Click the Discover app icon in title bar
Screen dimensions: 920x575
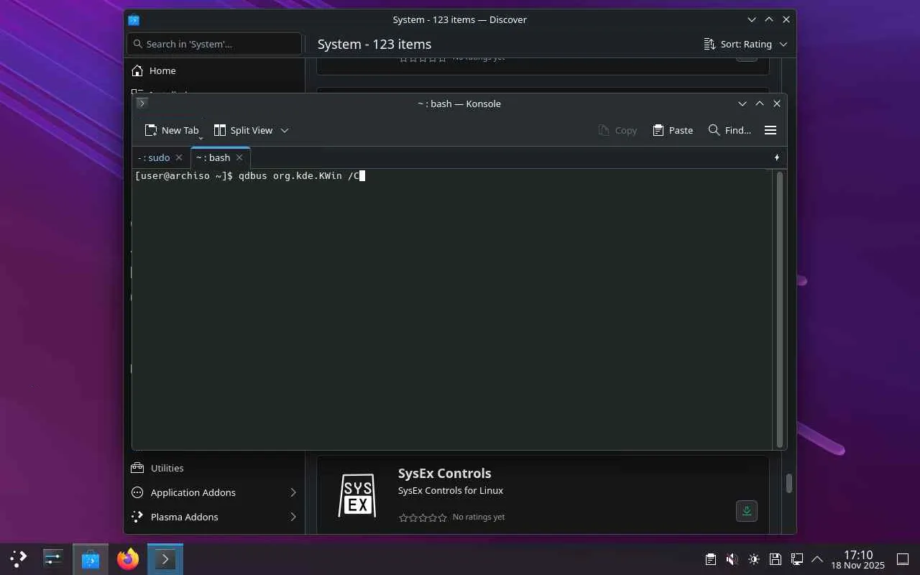[x=134, y=19]
